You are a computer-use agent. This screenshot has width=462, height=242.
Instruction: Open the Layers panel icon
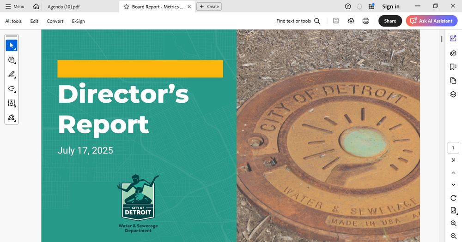click(453, 94)
